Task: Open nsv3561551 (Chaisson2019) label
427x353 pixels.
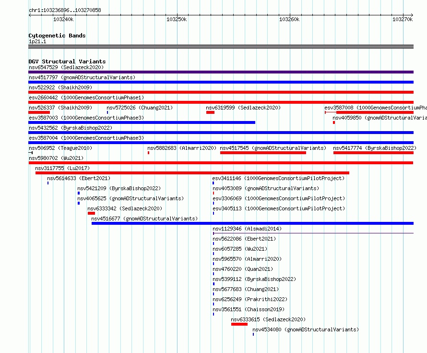Action: tap(249, 309)
